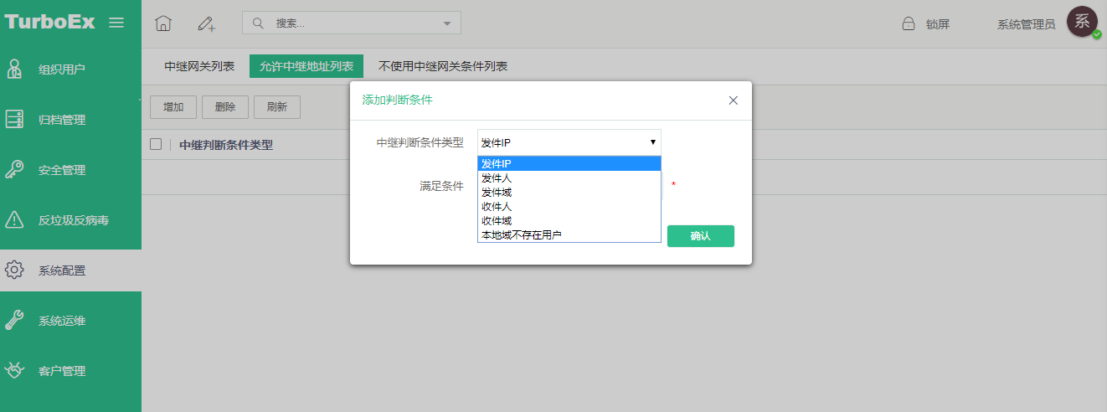The width and height of the screenshot is (1107, 412).
Task: Expand the search box dropdown arrow
Action: coord(447,23)
